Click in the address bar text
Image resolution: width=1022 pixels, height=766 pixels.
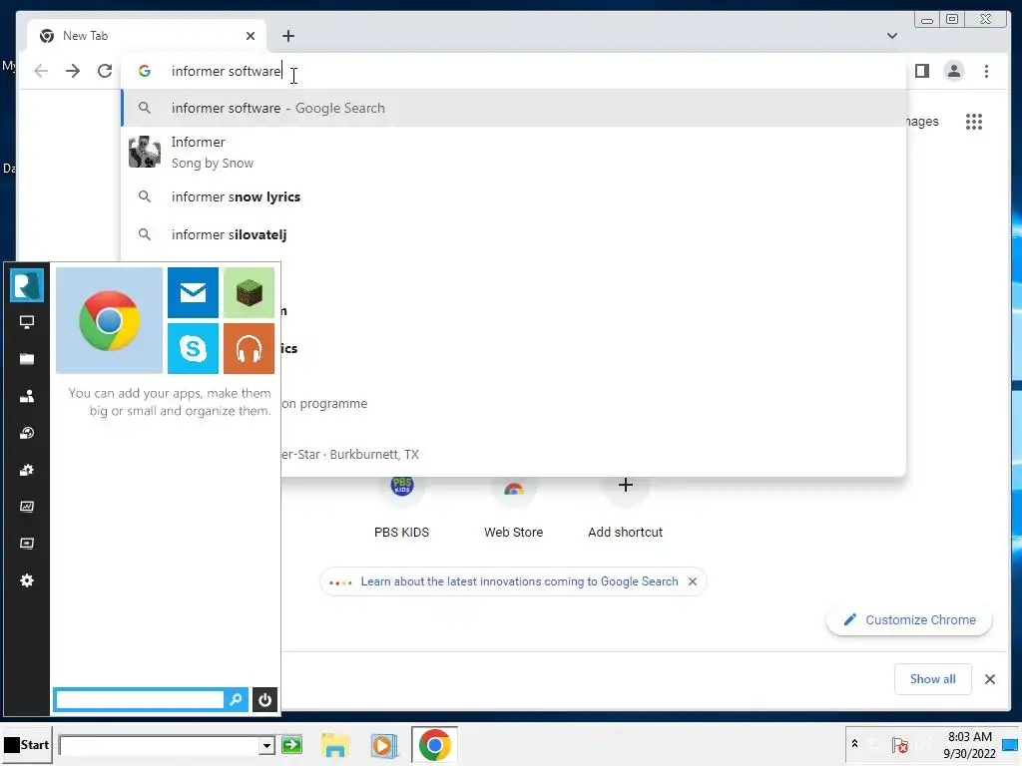click(x=226, y=71)
